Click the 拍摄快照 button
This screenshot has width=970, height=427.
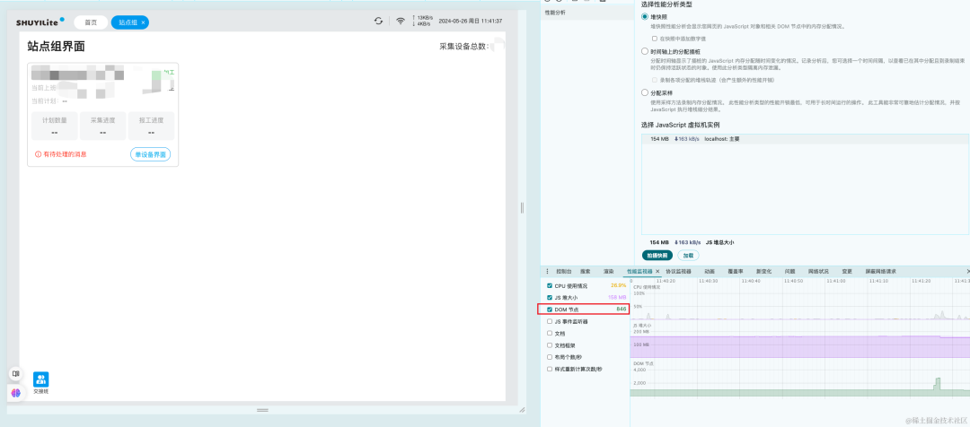pos(657,255)
